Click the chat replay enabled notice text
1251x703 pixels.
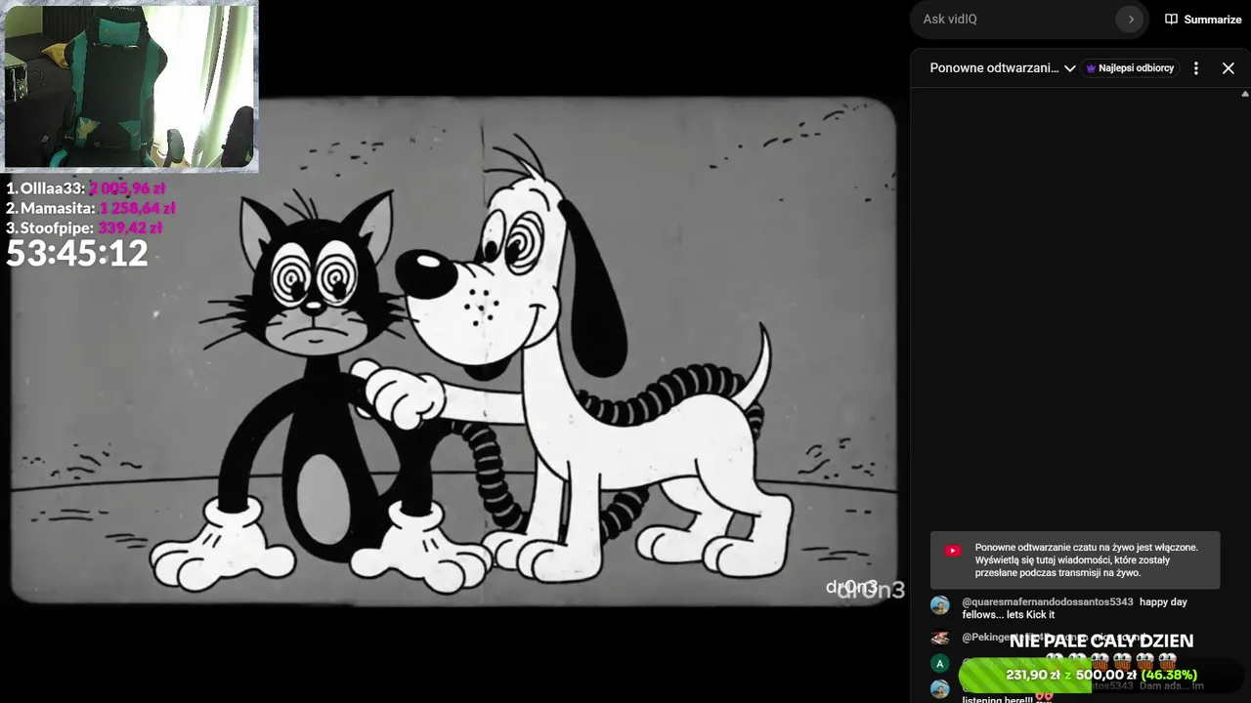coord(1086,560)
